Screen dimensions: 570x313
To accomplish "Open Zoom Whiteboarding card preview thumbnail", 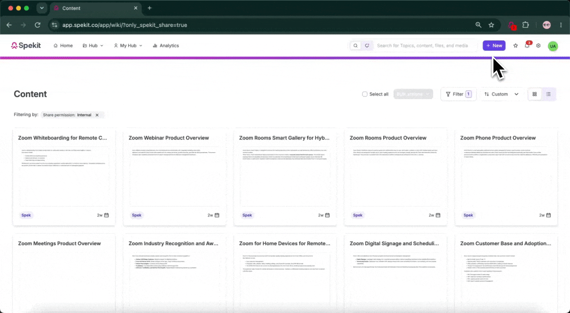I will (x=64, y=176).
